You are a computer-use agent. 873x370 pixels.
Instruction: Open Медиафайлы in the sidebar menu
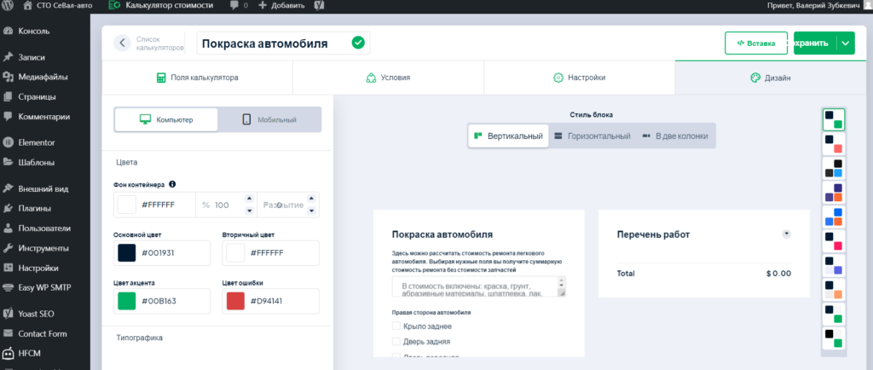point(44,77)
